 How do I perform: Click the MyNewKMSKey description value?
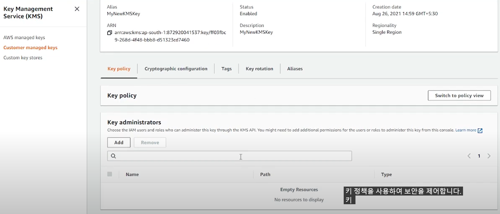click(256, 32)
